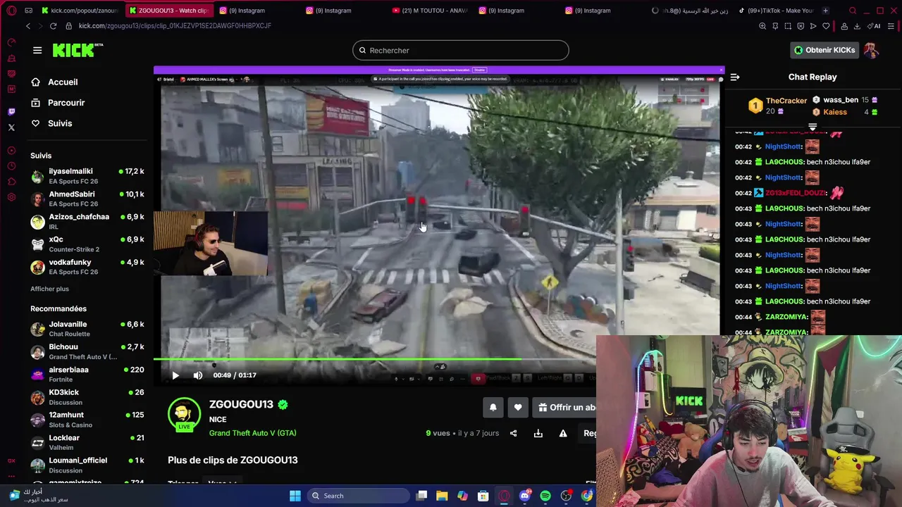Open GX Control speedometer sidebar icon
The width and height of the screenshot is (902, 507).
point(11,43)
